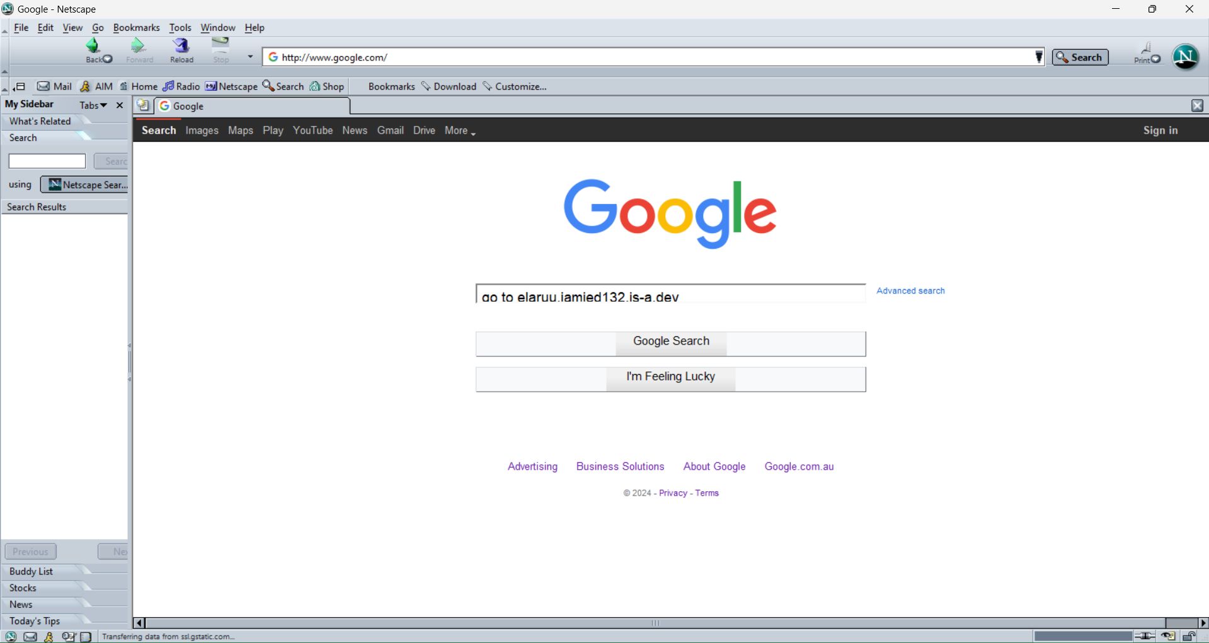The image size is (1209, 643).
Task: Expand the Buddy List sidebar panel
Action: [x=65, y=571]
